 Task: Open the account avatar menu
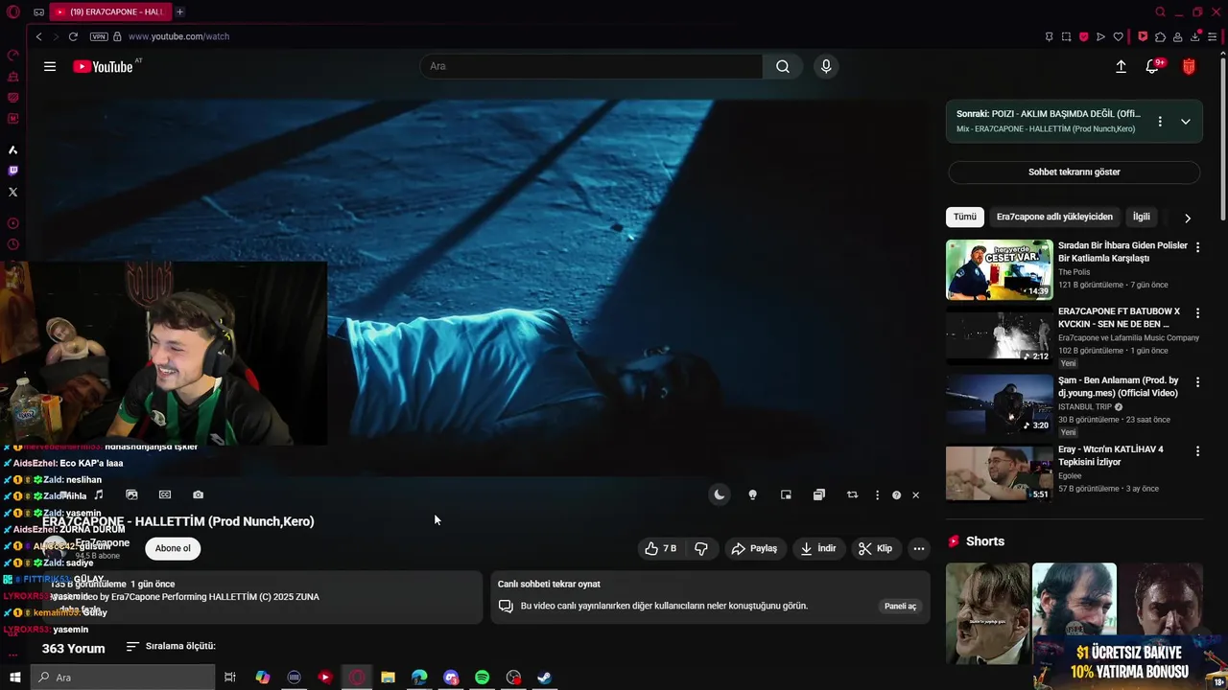1189,66
